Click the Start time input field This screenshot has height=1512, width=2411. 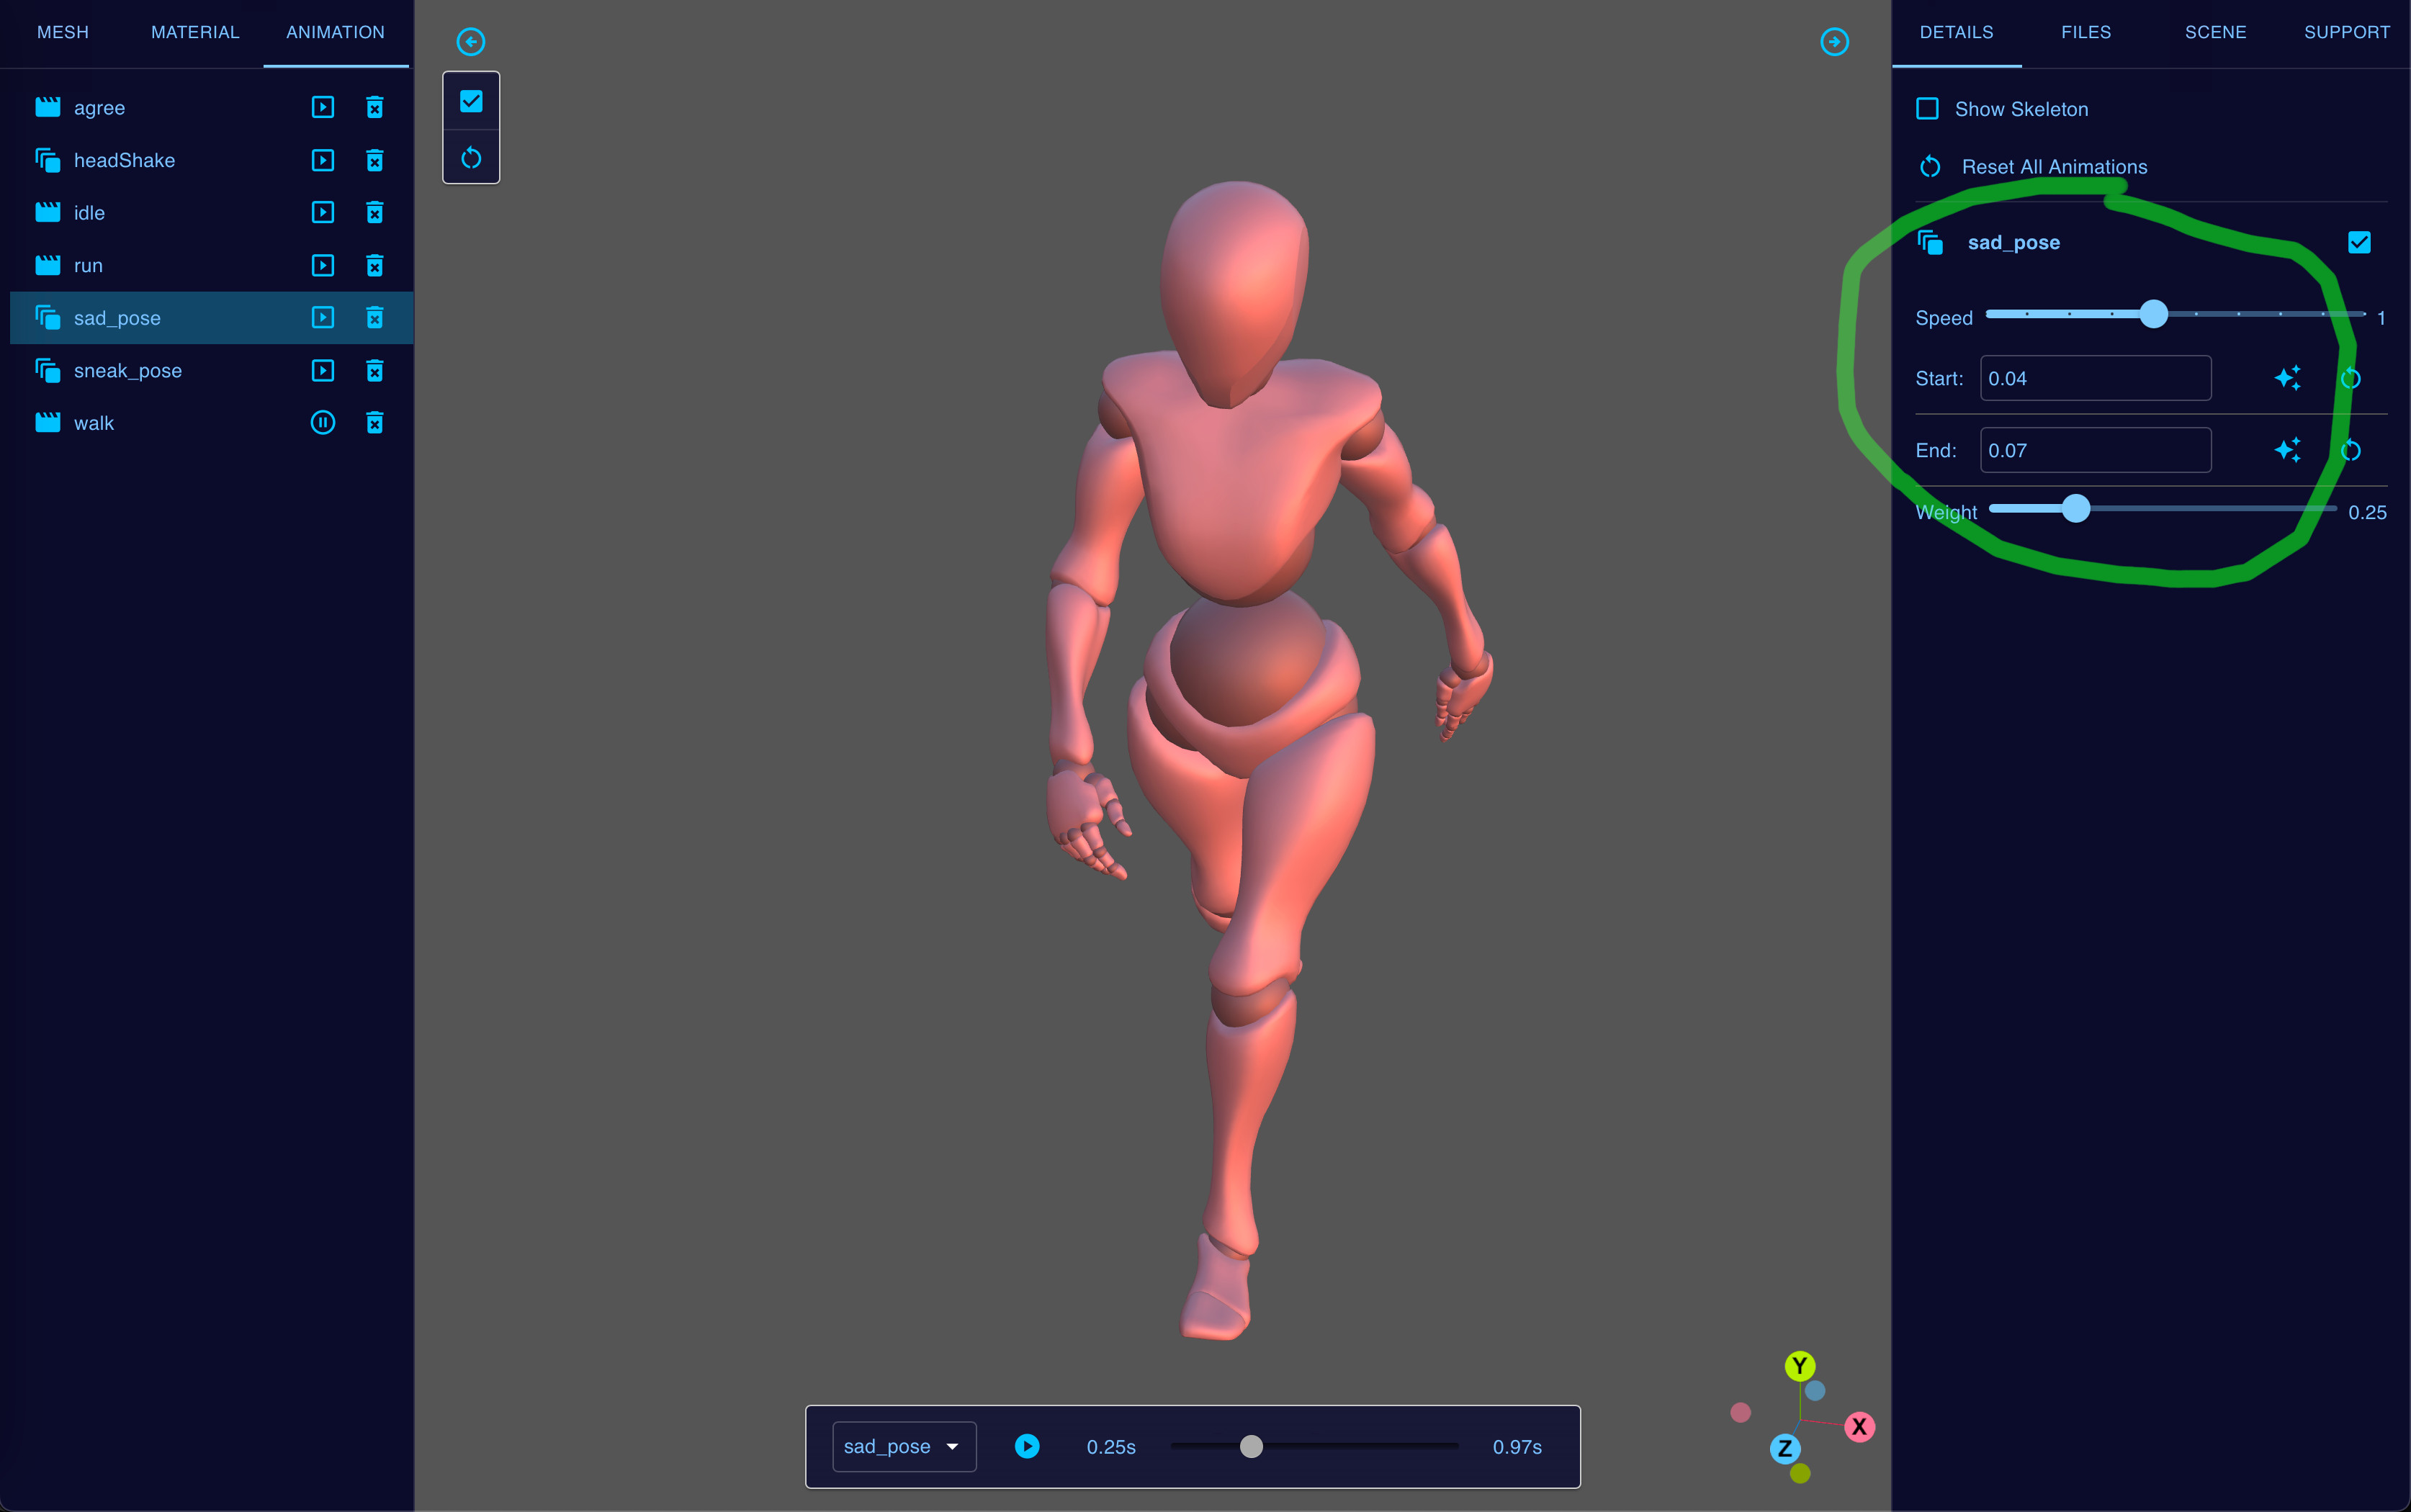tap(2095, 378)
